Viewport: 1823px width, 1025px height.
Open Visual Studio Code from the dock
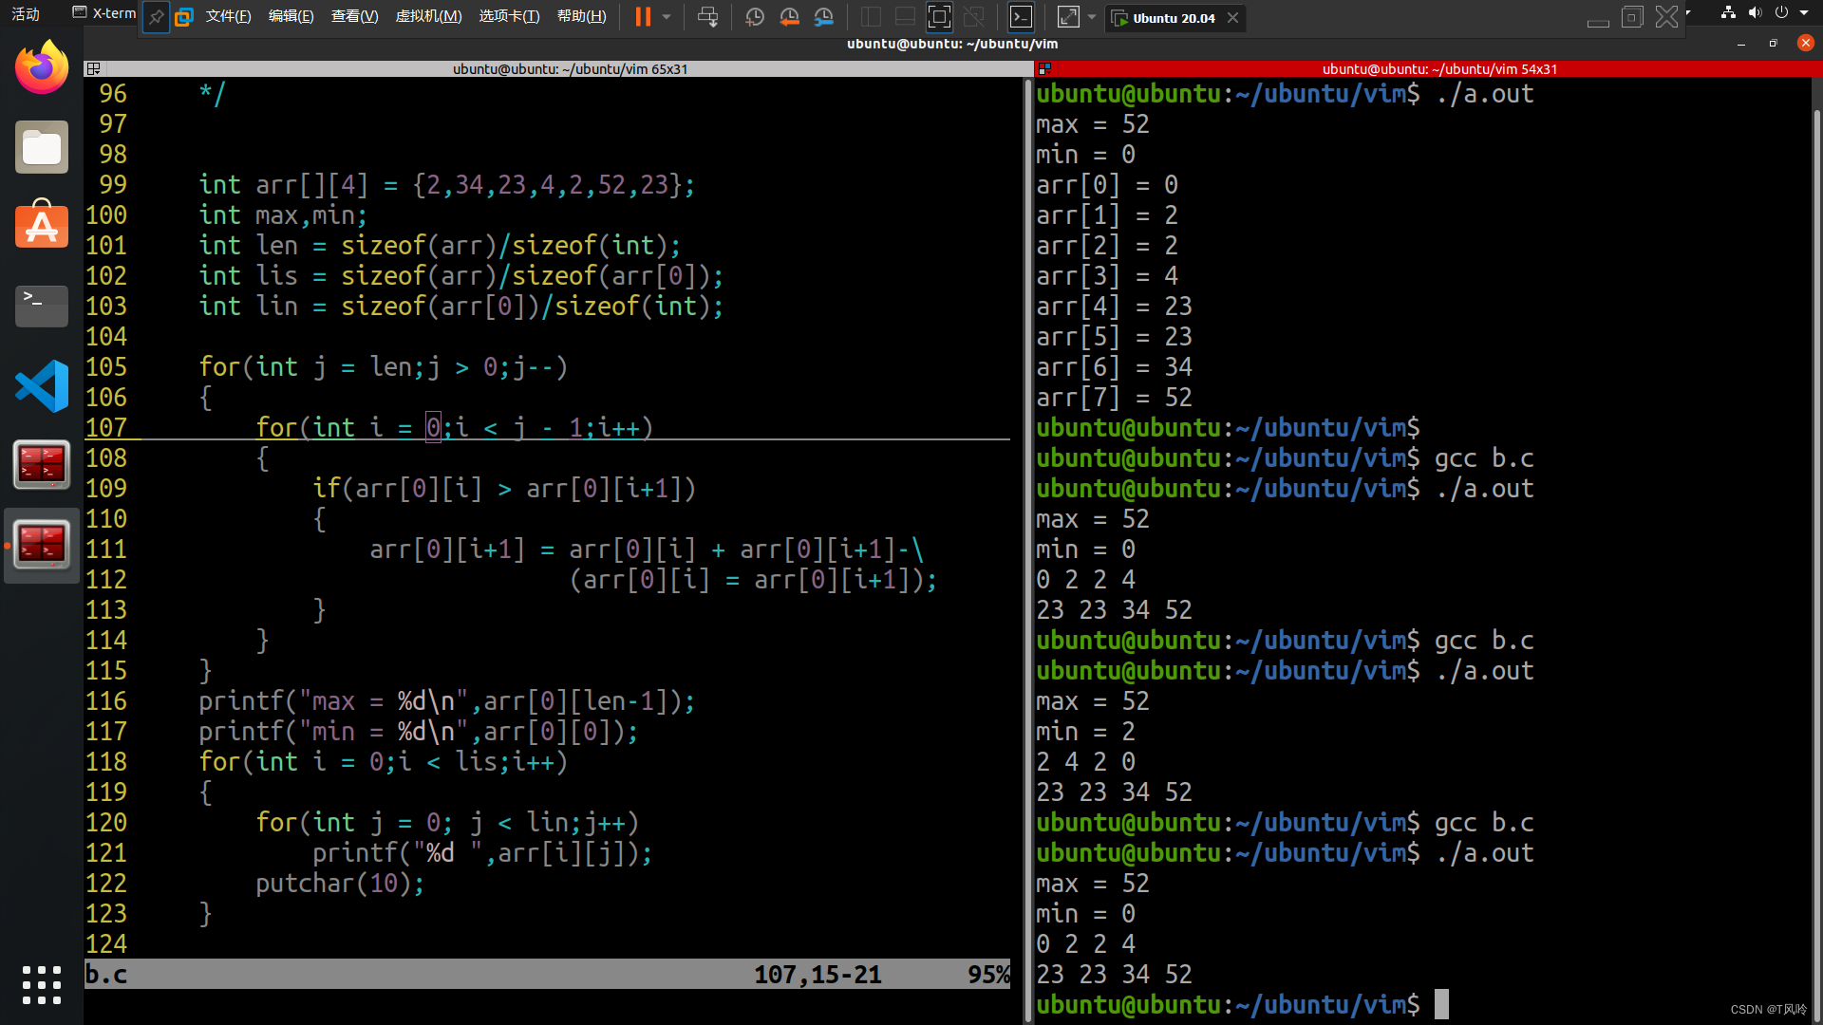click(x=42, y=386)
